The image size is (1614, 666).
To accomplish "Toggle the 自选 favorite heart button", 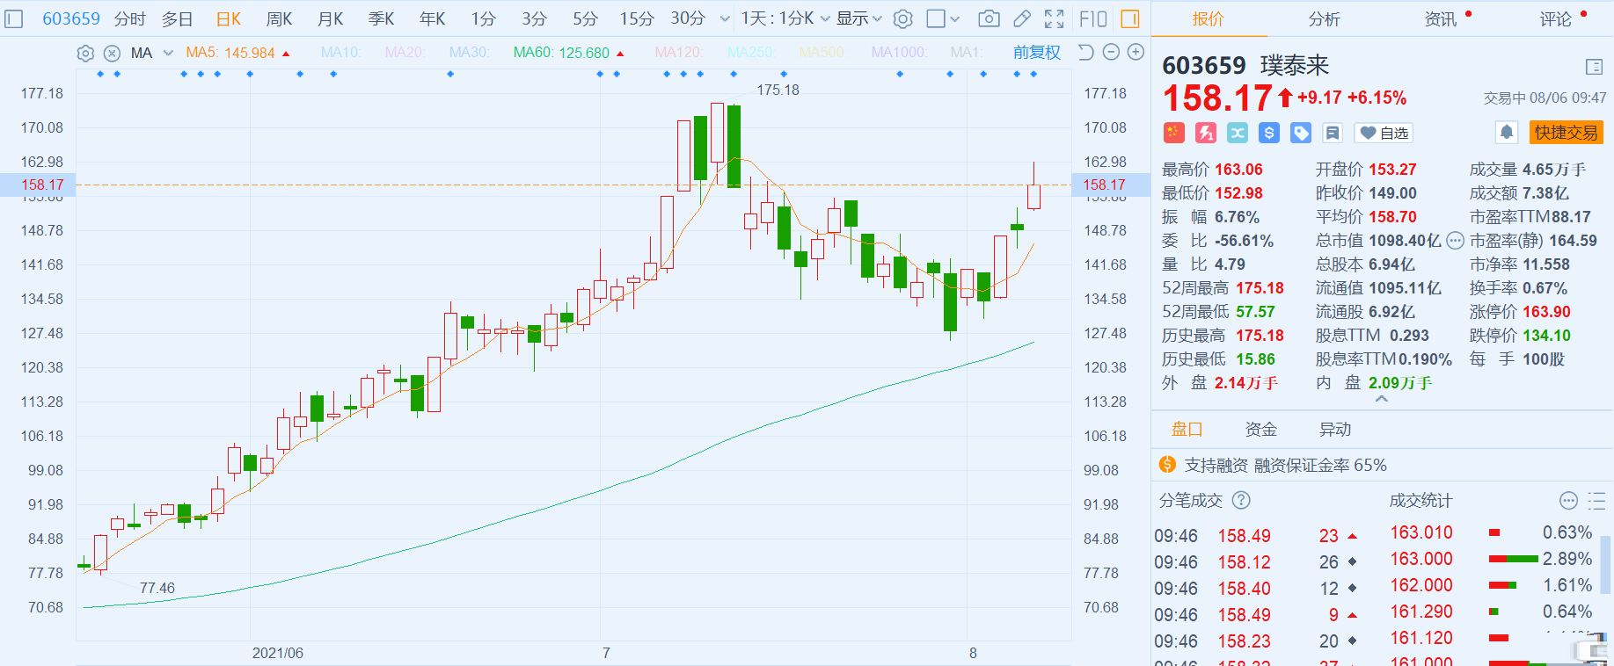I will pyautogui.click(x=1384, y=133).
